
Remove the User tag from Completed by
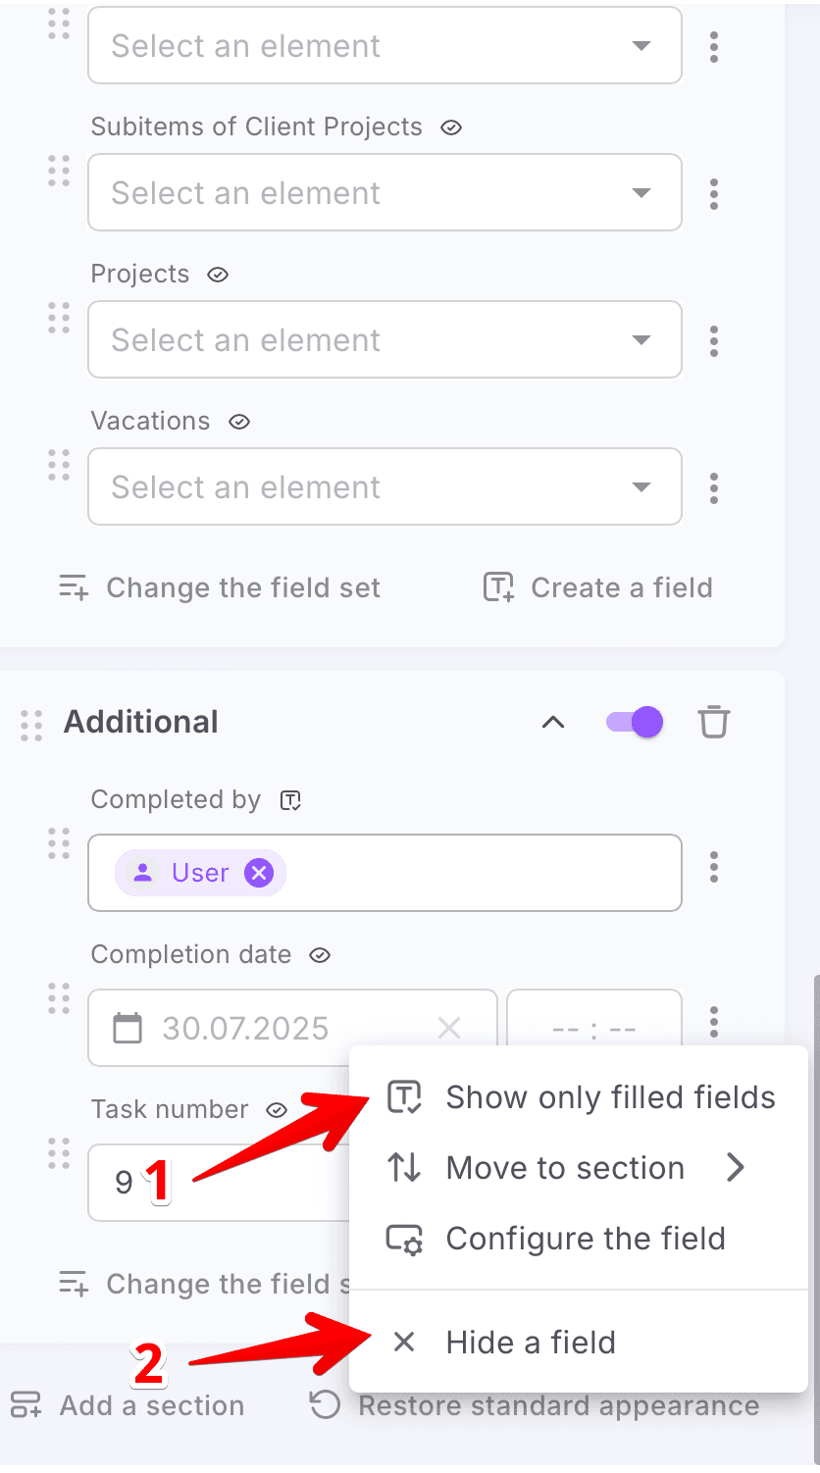(x=258, y=873)
